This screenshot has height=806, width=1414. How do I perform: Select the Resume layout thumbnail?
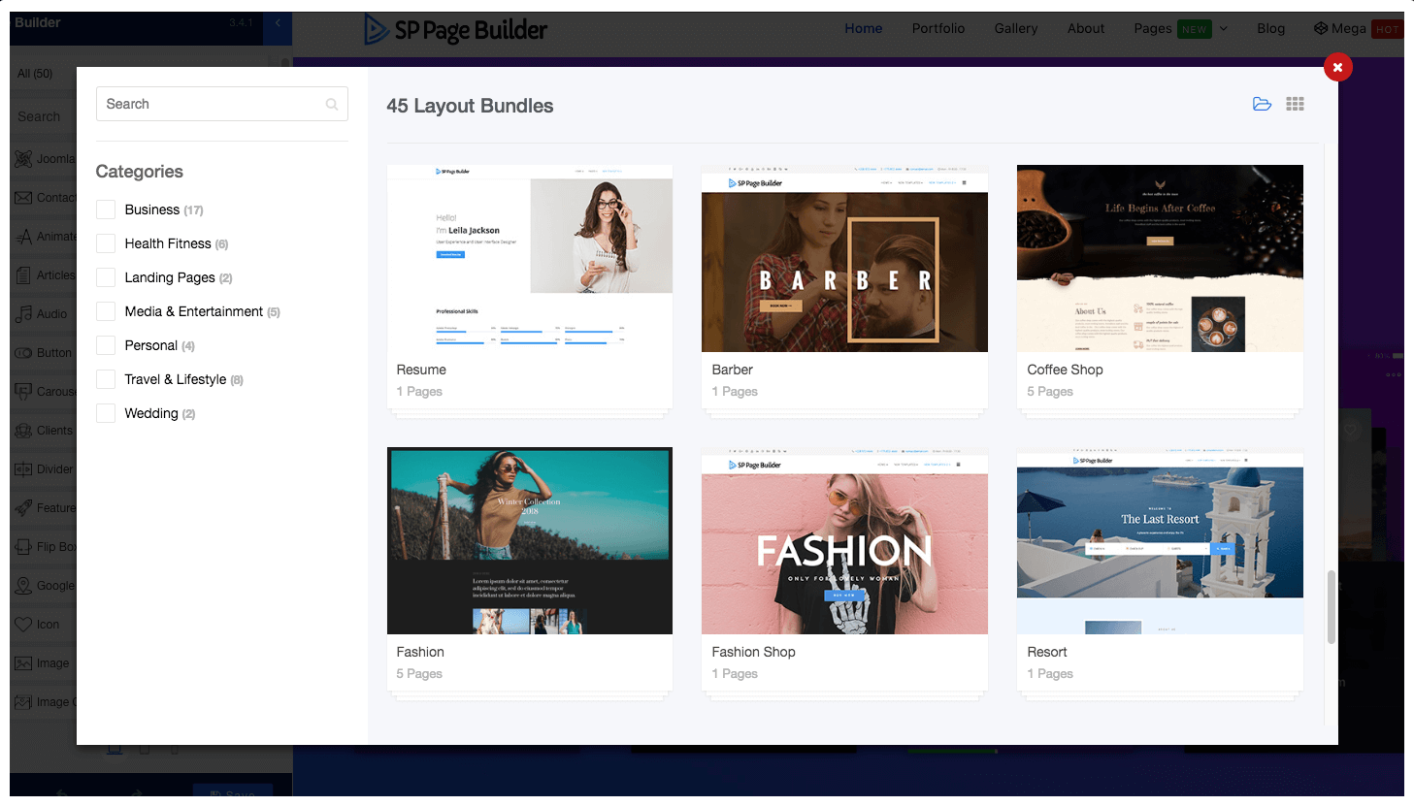point(530,258)
